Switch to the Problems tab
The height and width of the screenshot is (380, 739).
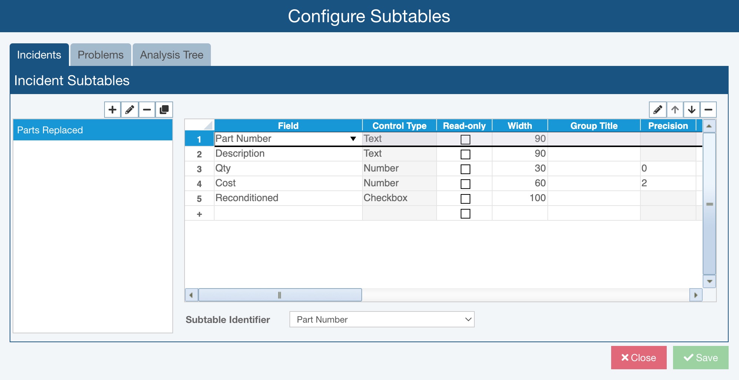click(100, 55)
